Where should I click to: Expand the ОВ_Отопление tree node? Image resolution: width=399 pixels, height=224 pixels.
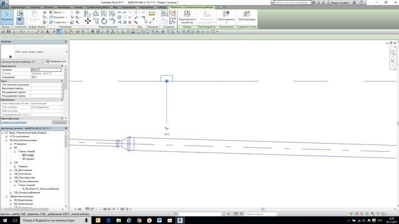pyautogui.click(x=11, y=174)
